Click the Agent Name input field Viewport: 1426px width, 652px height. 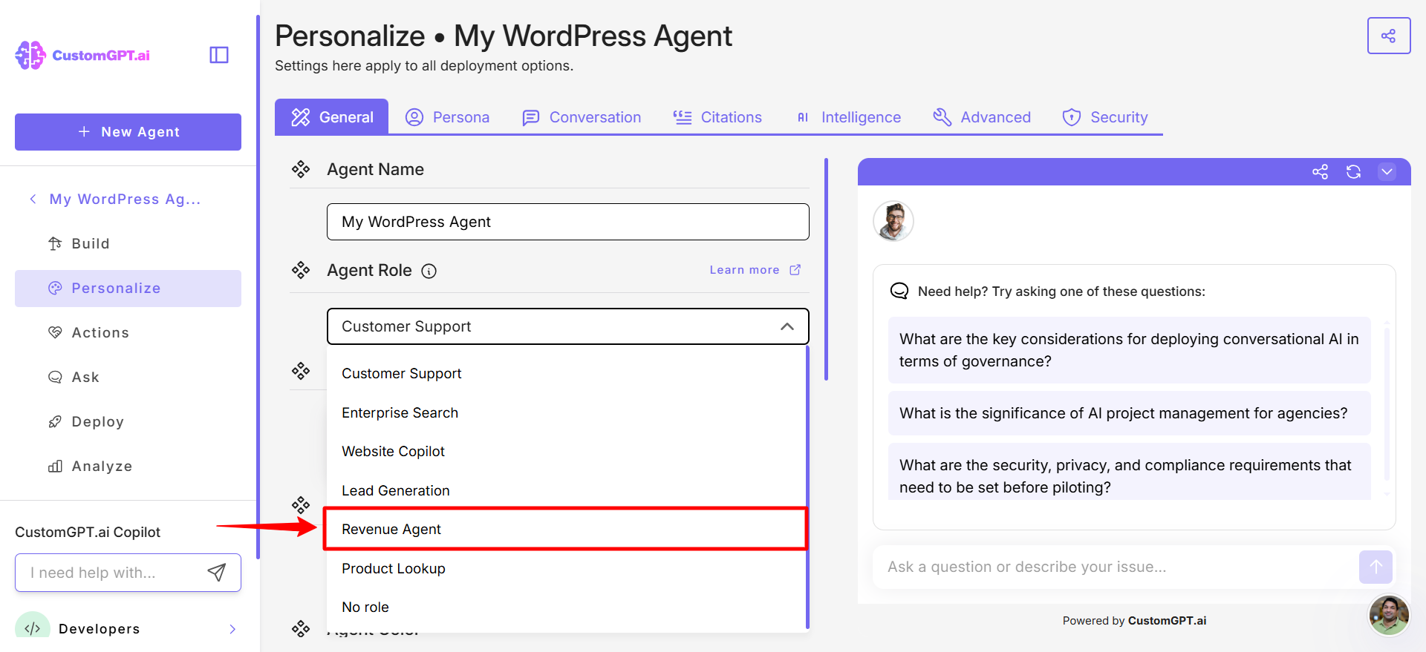pyautogui.click(x=568, y=222)
